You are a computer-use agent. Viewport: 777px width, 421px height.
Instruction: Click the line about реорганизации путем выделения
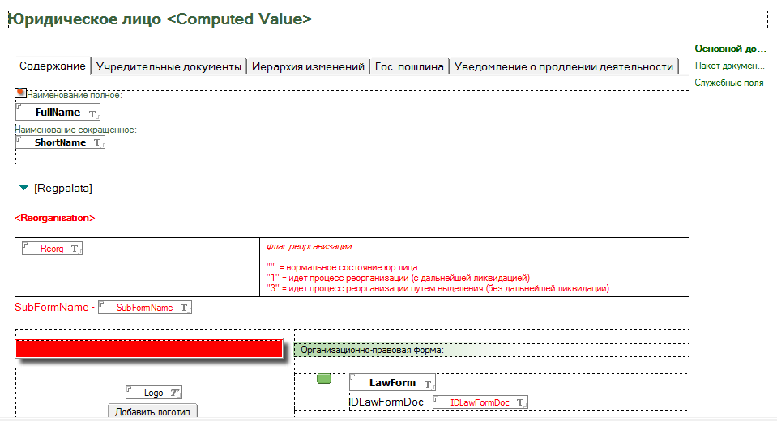[x=438, y=288]
